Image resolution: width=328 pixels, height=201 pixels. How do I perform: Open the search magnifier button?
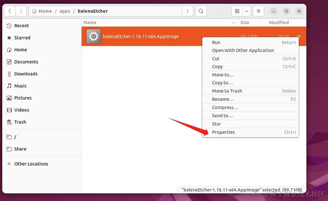tap(201, 11)
